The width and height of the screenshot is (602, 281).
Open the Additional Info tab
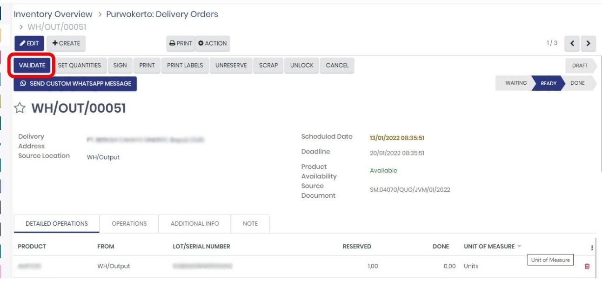194,224
